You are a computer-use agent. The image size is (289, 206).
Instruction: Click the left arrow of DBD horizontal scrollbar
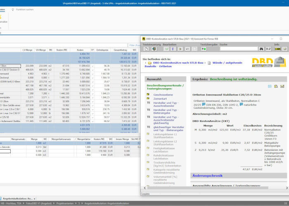(x=144, y=188)
